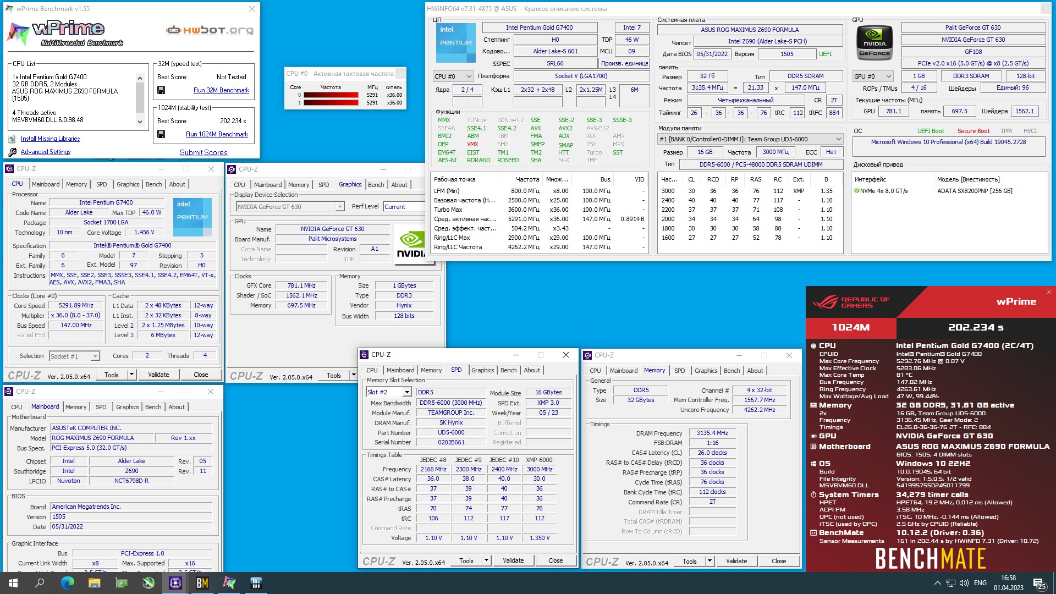
Task: Click Tools in the CPU-Z CPU window
Action: (112, 375)
